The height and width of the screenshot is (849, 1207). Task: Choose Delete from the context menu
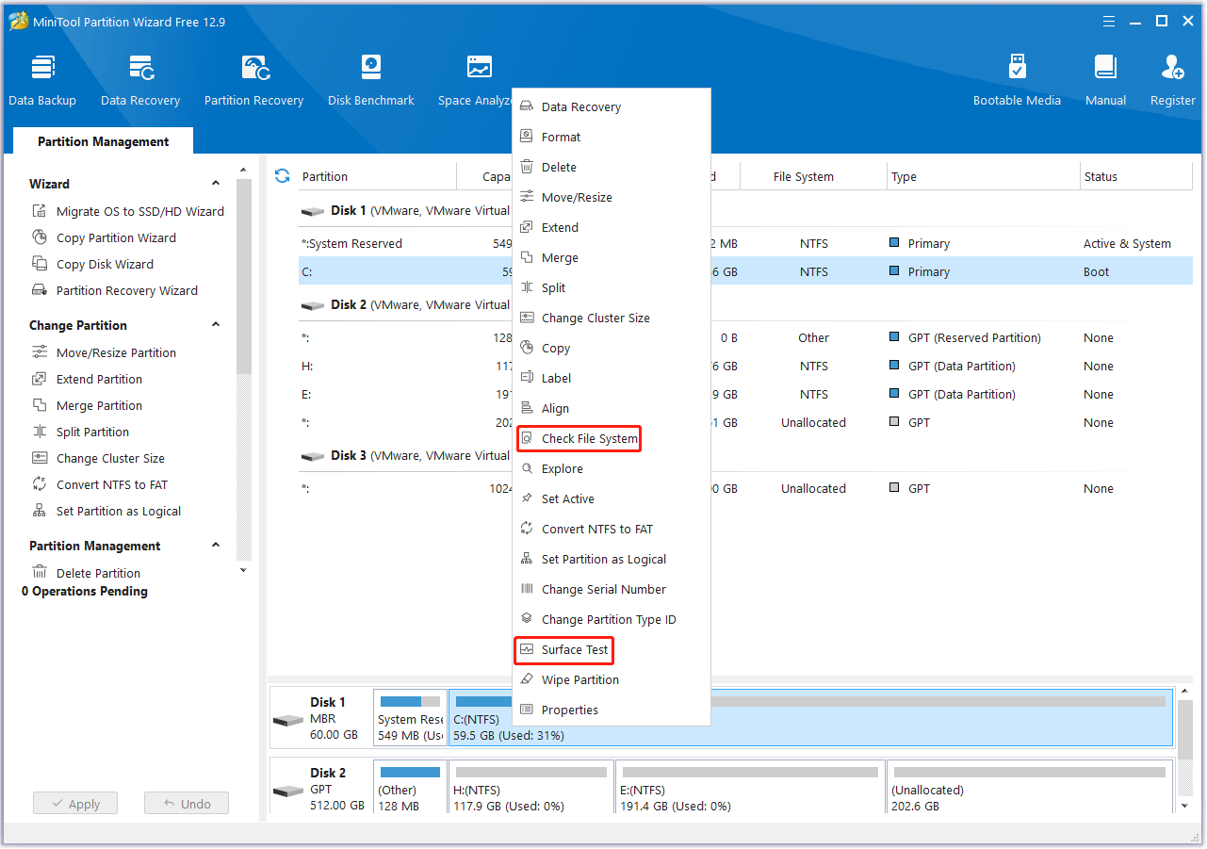[611, 168]
